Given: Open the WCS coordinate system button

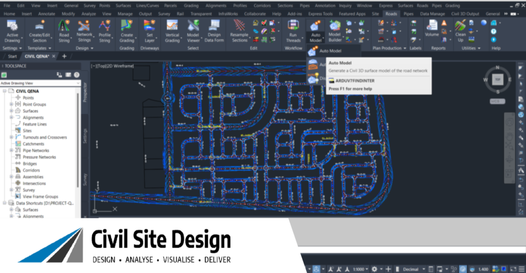Looking at the screenshot, I should tap(497, 101).
